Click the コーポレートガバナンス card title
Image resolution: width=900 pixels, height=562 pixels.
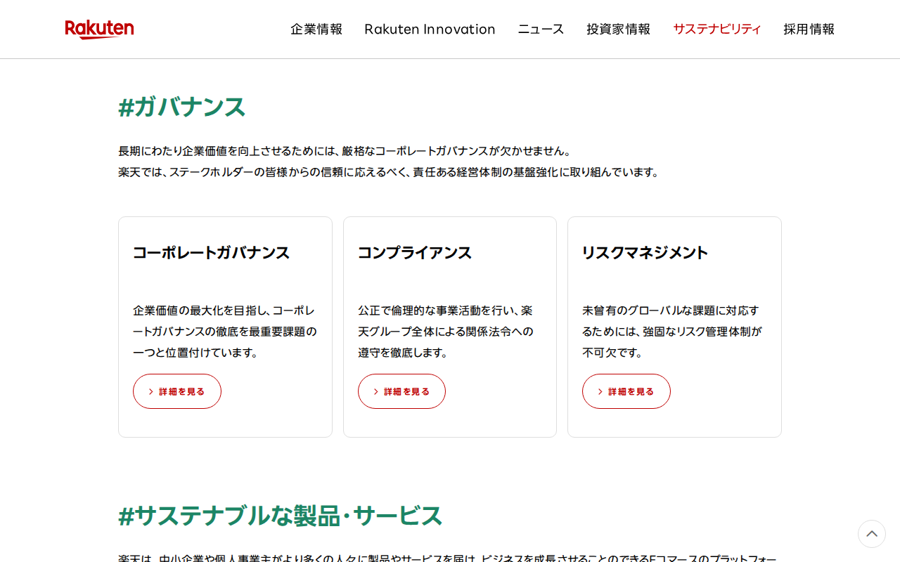pyautogui.click(x=211, y=253)
